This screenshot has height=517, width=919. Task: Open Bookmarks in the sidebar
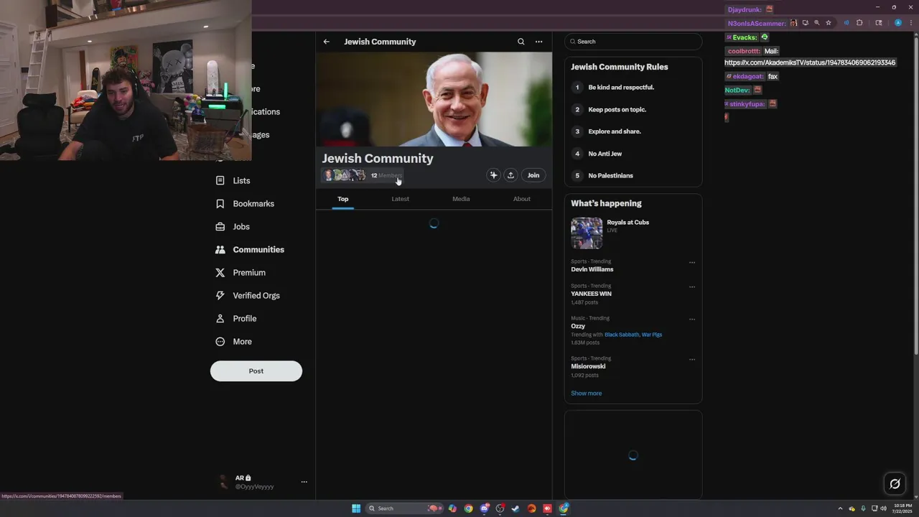[246, 204]
